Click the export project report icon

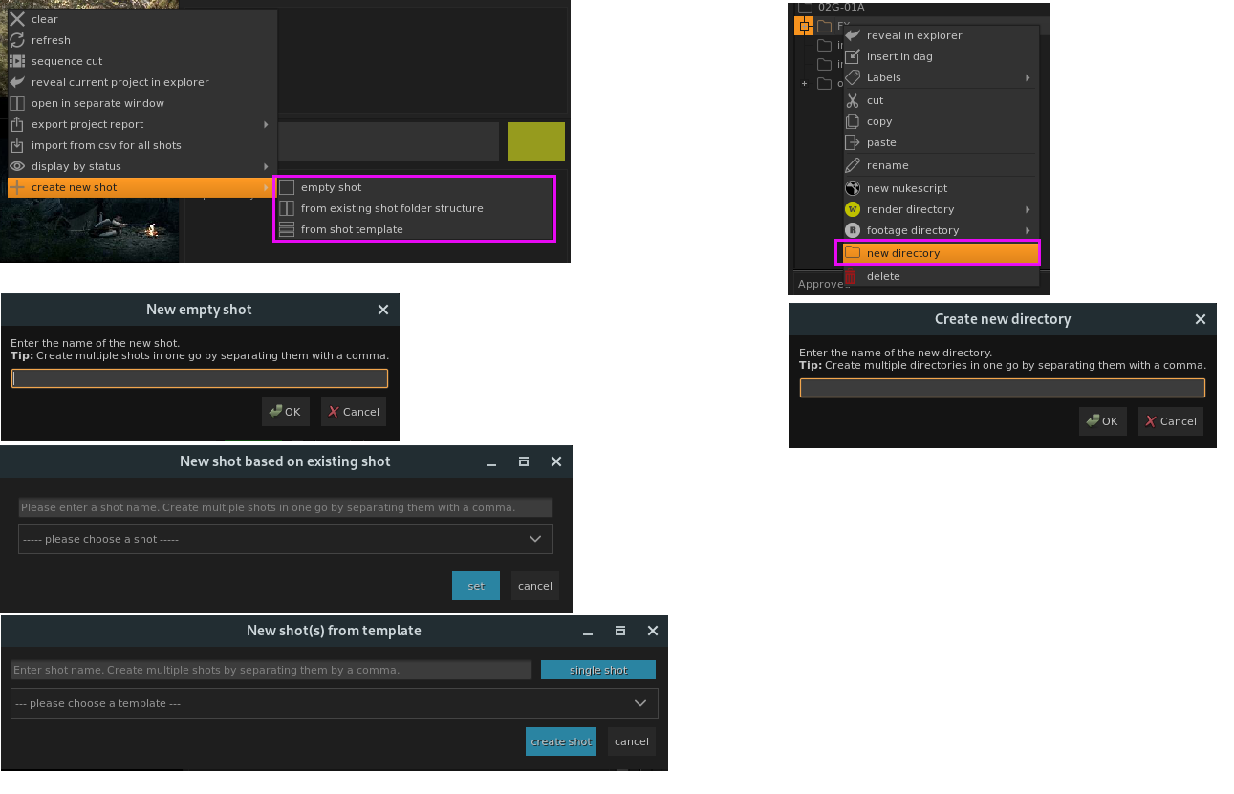pyautogui.click(x=17, y=124)
